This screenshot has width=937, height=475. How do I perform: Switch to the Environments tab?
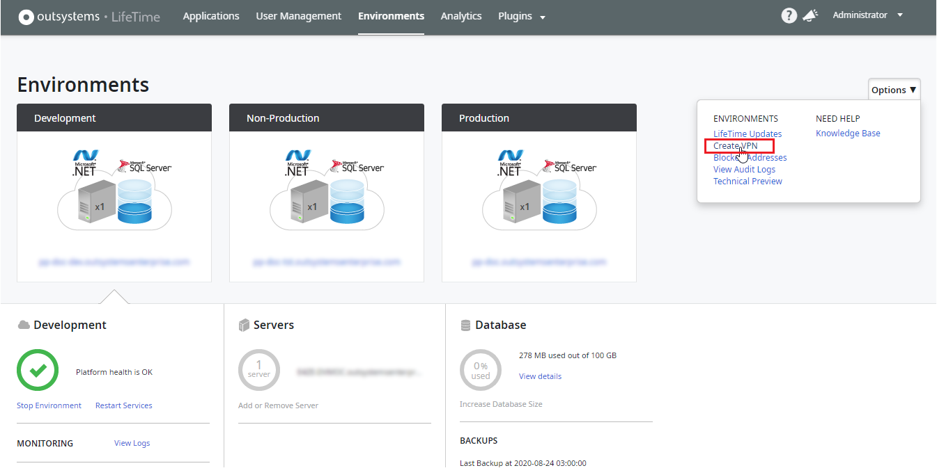tap(391, 16)
